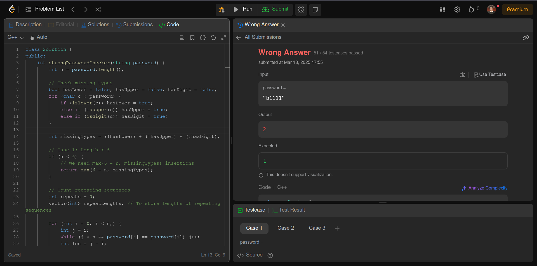Image resolution: width=537 pixels, height=266 pixels.
Task: Click Analyze Complexity
Action: coord(484,188)
